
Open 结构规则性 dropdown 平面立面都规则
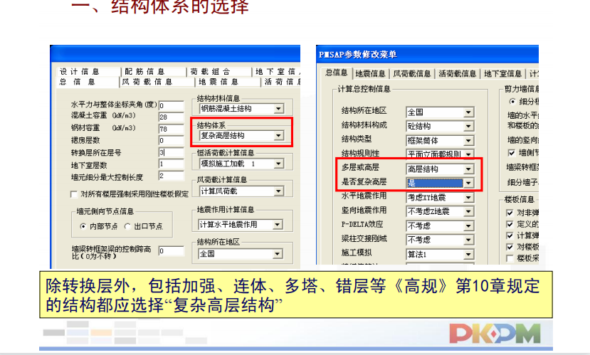click(x=440, y=154)
